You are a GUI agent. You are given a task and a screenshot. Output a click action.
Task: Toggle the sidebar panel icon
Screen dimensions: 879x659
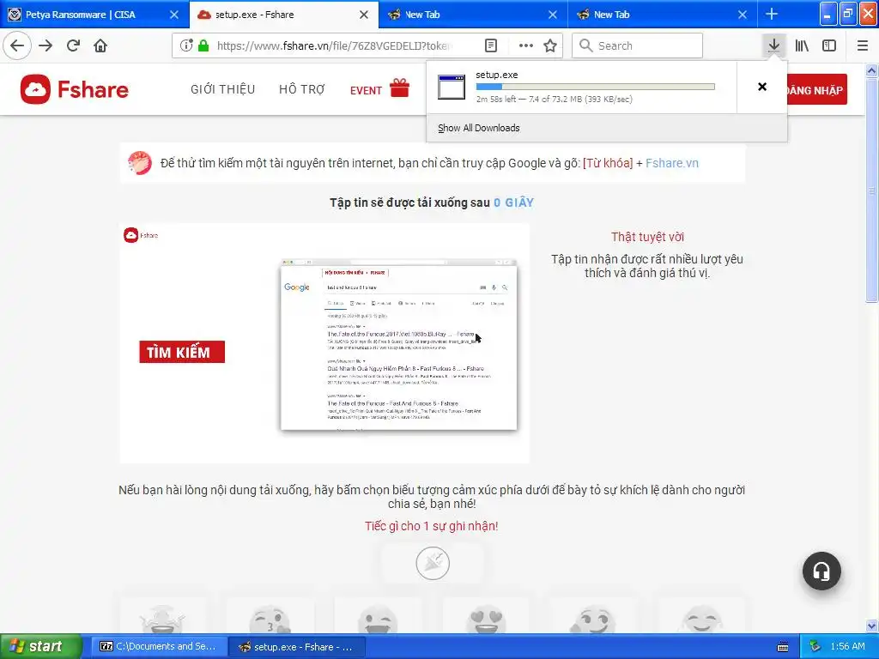click(x=829, y=45)
